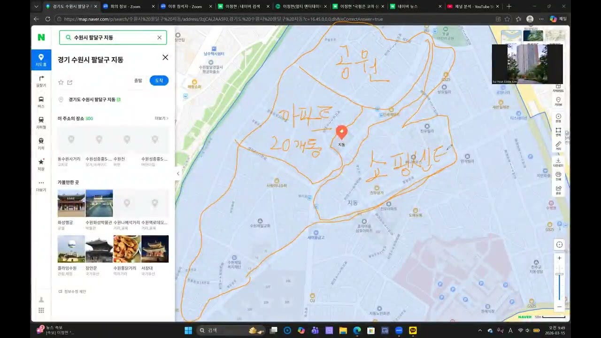Click 정보수정 제안 link
This screenshot has height=338, width=601.
click(x=72, y=292)
